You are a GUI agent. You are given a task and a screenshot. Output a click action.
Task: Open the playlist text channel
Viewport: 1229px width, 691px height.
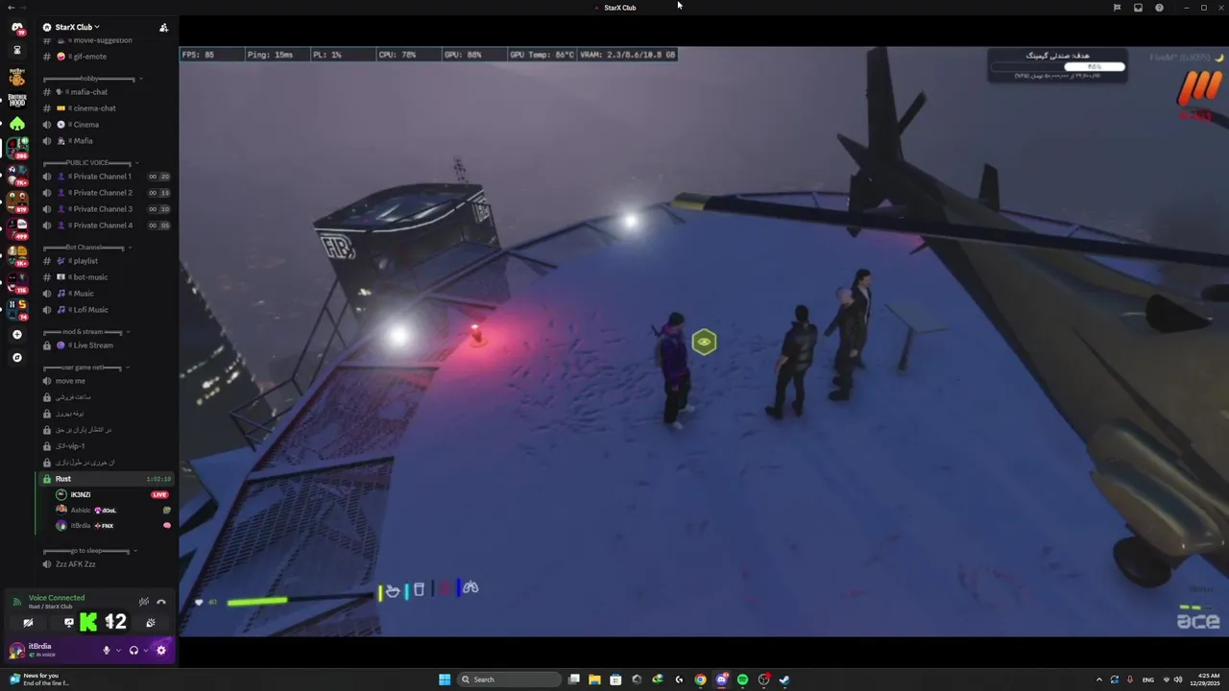coord(106,261)
